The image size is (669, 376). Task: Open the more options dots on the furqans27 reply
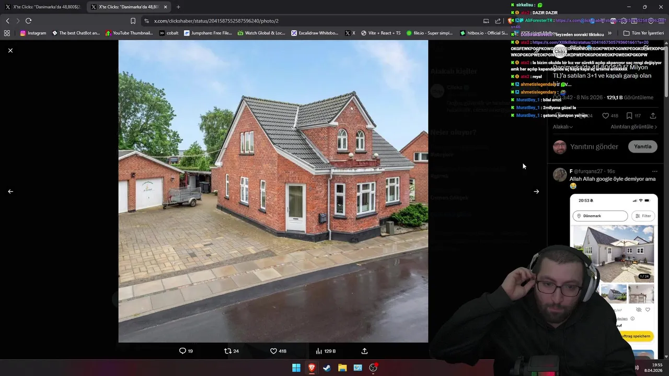(654, 171)
